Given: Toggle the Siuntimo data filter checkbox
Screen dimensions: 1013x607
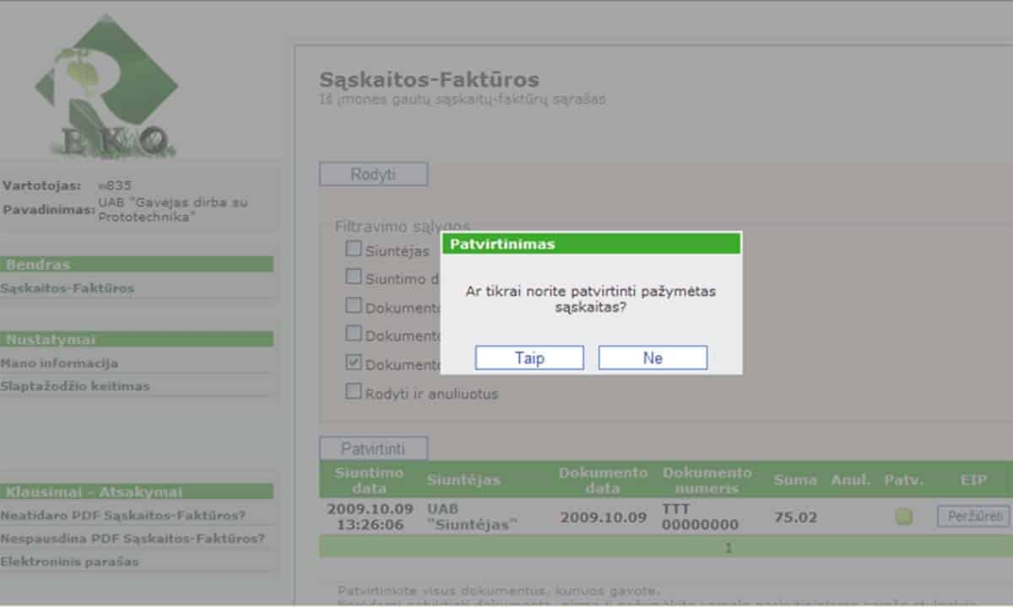Looking at the screenshot, I should tap(353, 277).
